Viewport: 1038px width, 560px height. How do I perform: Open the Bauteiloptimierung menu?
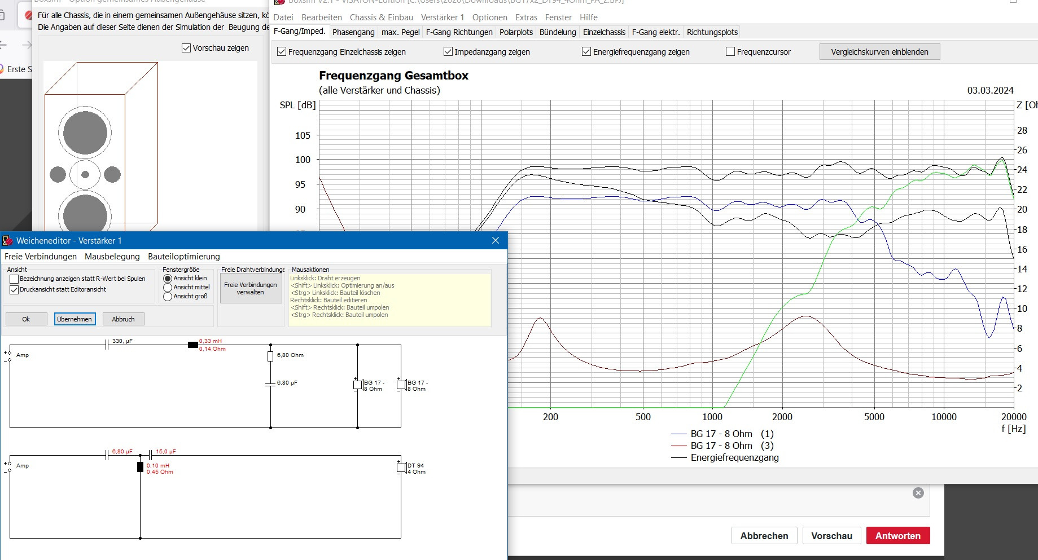click(x=183, y=257)
